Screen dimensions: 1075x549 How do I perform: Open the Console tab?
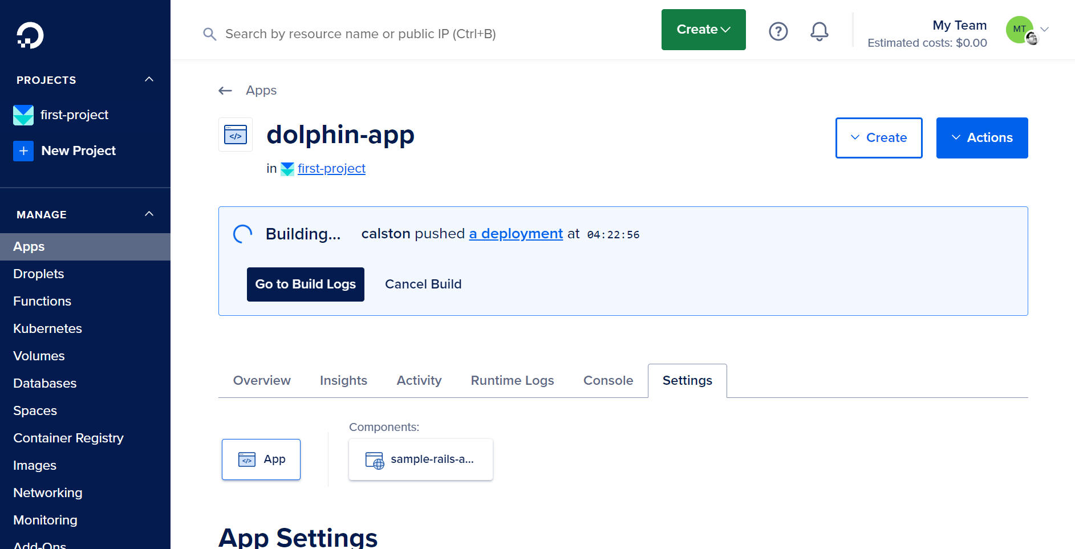(x=609, y=381)
